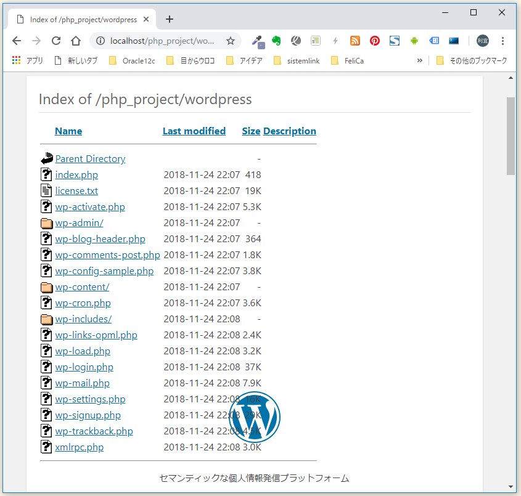Screen dimensions: 521x496
Task: Open the wp-settings.php link
Action: [x=90, y=399]
